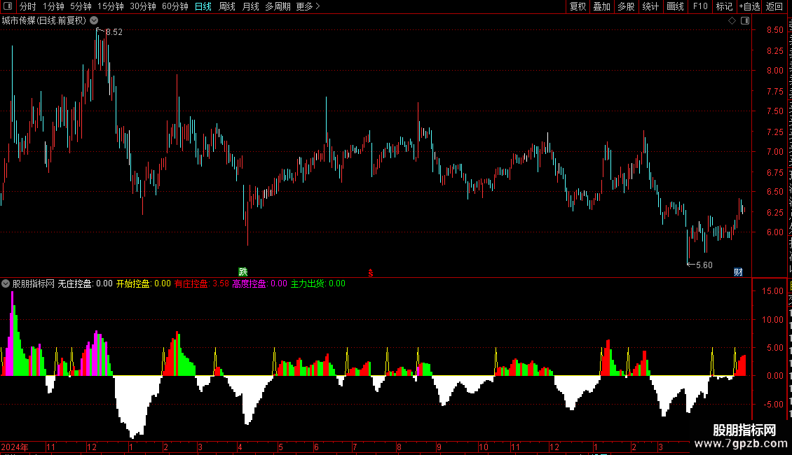Click the 返回 button
The height and width of the screenshot is (455, 792).
[774, 6]
